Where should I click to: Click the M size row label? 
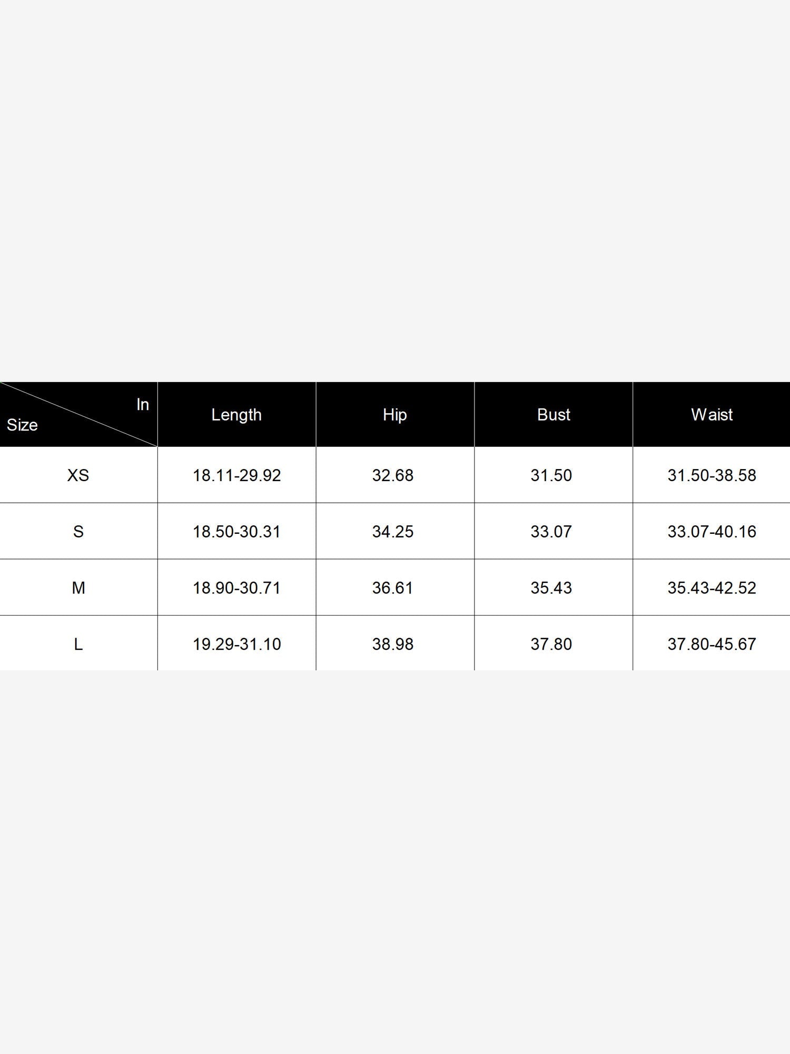pos(78,588)
